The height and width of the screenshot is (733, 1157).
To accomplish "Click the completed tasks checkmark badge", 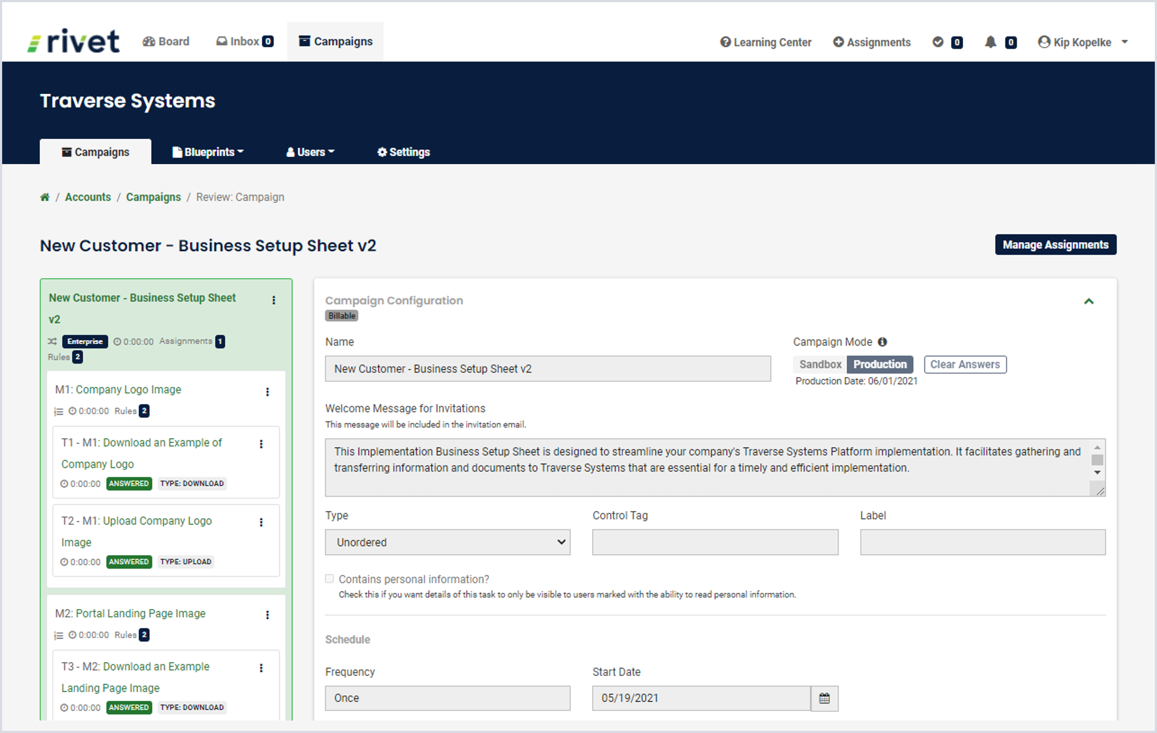I will [937, 42].
